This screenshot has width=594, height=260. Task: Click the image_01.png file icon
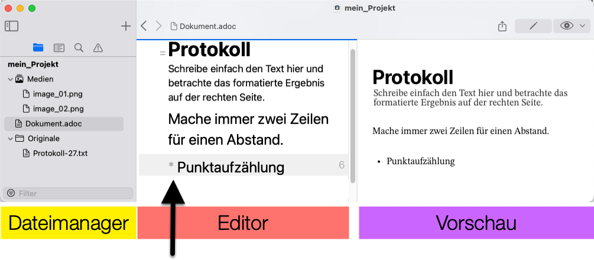pos(26,94)
